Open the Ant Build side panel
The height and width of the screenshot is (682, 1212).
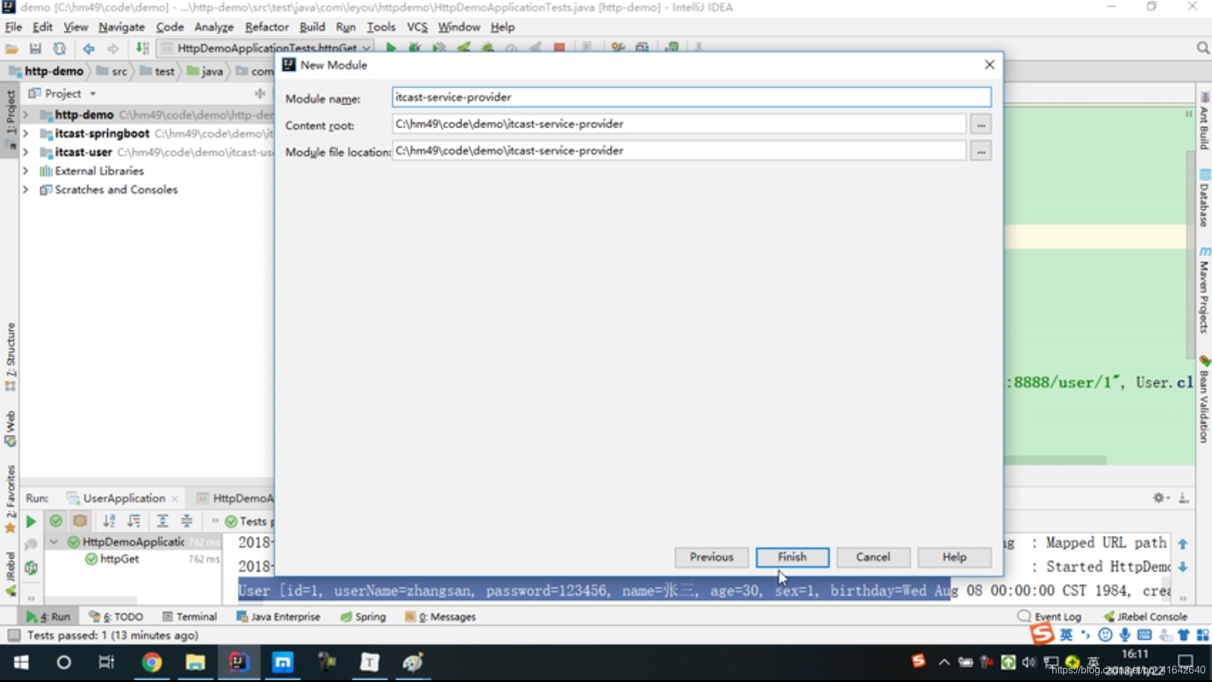coord(1204,121)
